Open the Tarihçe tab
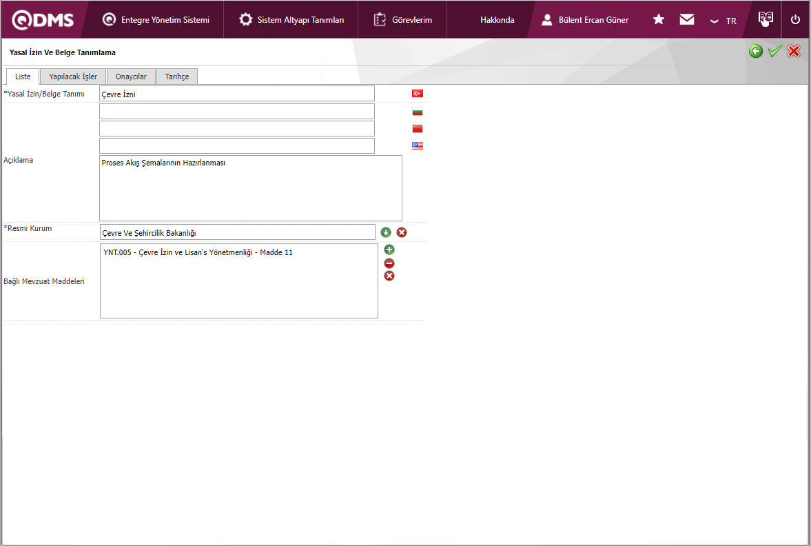Viewport: 811px width, 546px height. [x=177, y=77]
